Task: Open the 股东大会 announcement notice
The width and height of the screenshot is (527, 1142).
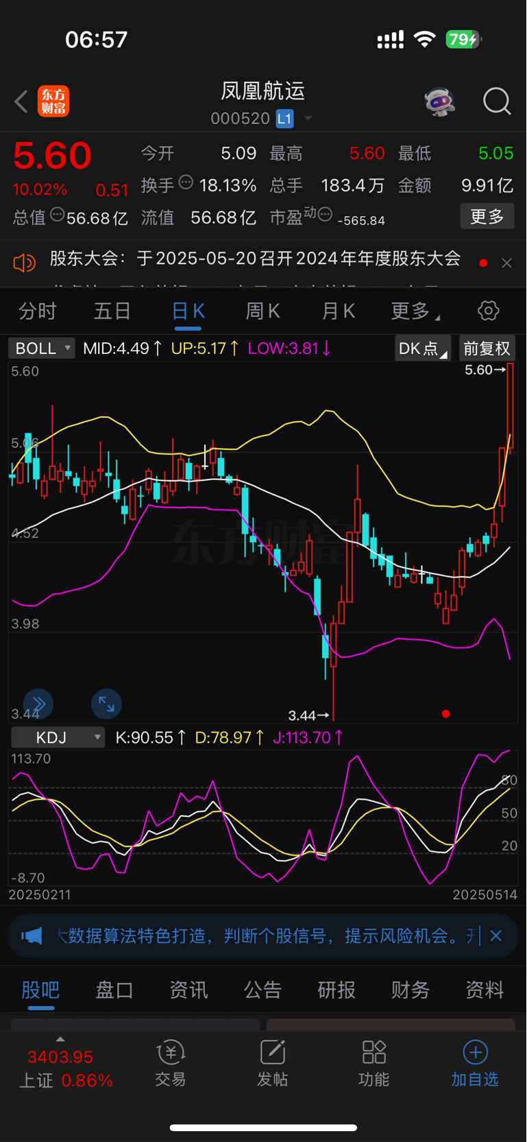Action: tap(255, 259)
